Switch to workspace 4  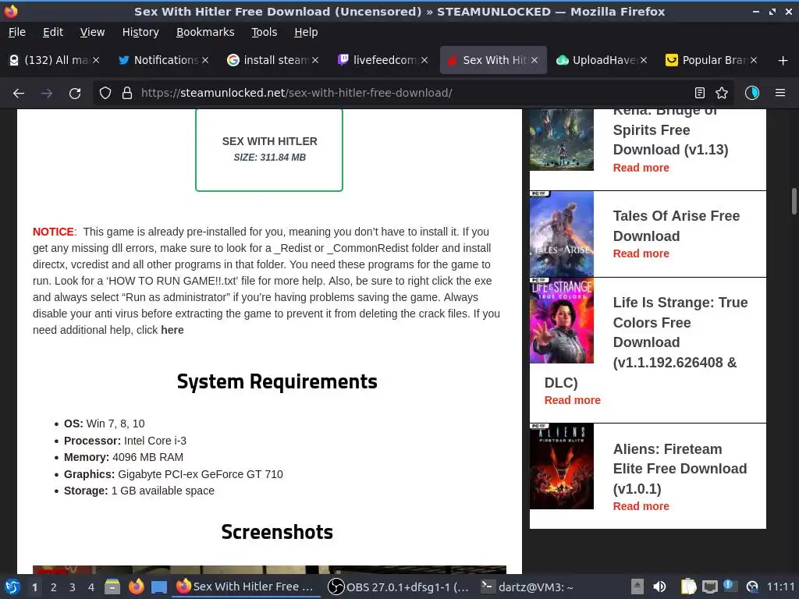91,587
